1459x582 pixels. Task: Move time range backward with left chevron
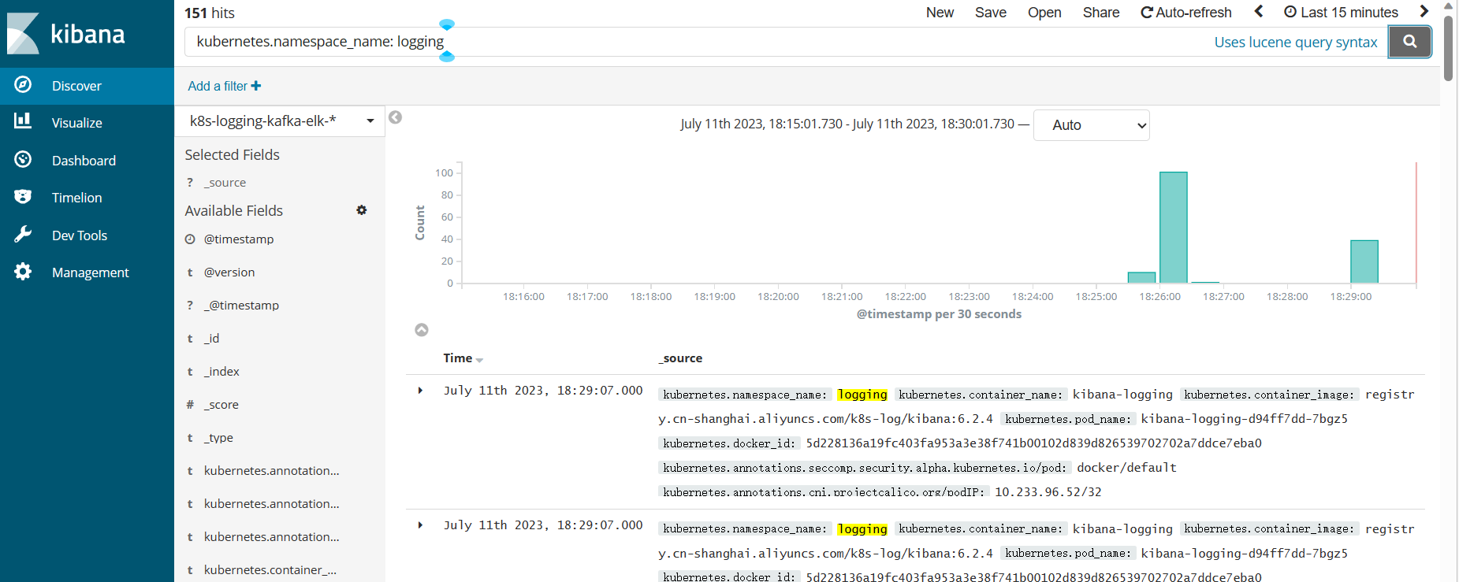click(1259, 11)
